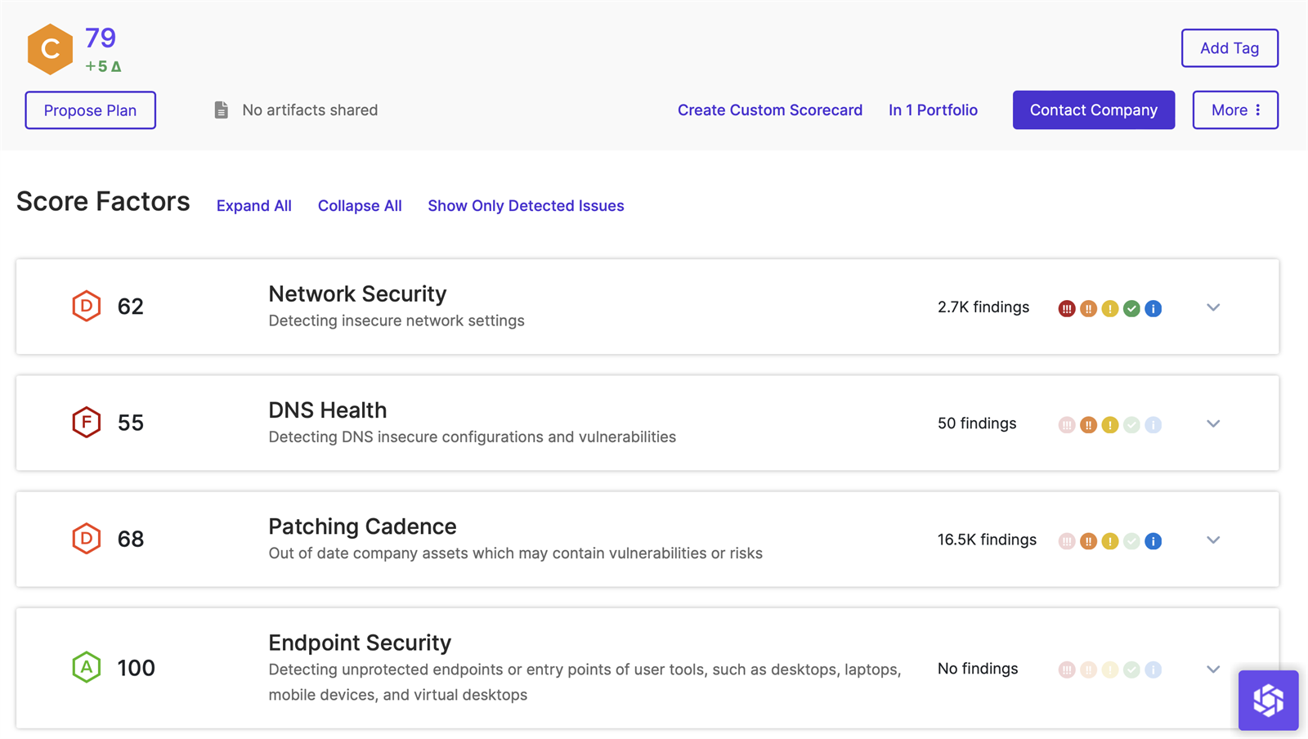Click the A grade hexagon for Endpoint Security
Image resolution: width=1308 pixels, height=739 pixels.
pos(86,667)
